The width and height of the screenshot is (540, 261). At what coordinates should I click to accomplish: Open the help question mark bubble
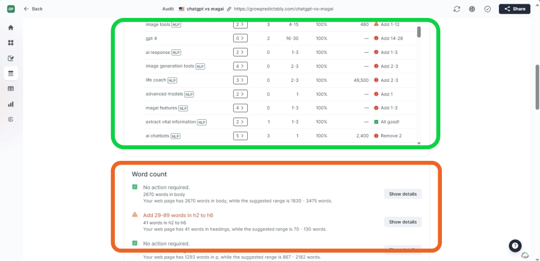(x=515, y=246)
